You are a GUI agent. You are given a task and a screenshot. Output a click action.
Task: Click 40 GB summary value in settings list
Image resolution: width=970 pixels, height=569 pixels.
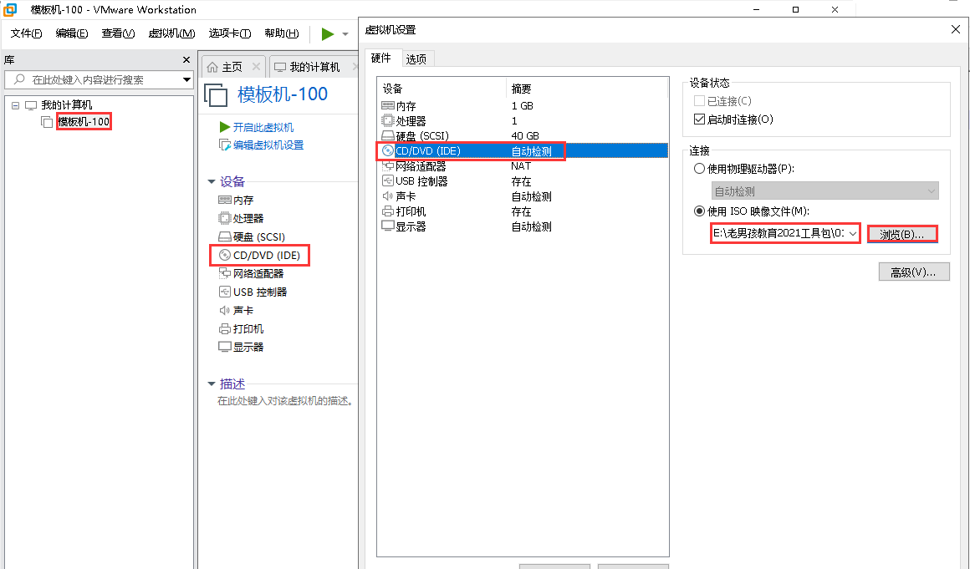[x=525, y=136]
